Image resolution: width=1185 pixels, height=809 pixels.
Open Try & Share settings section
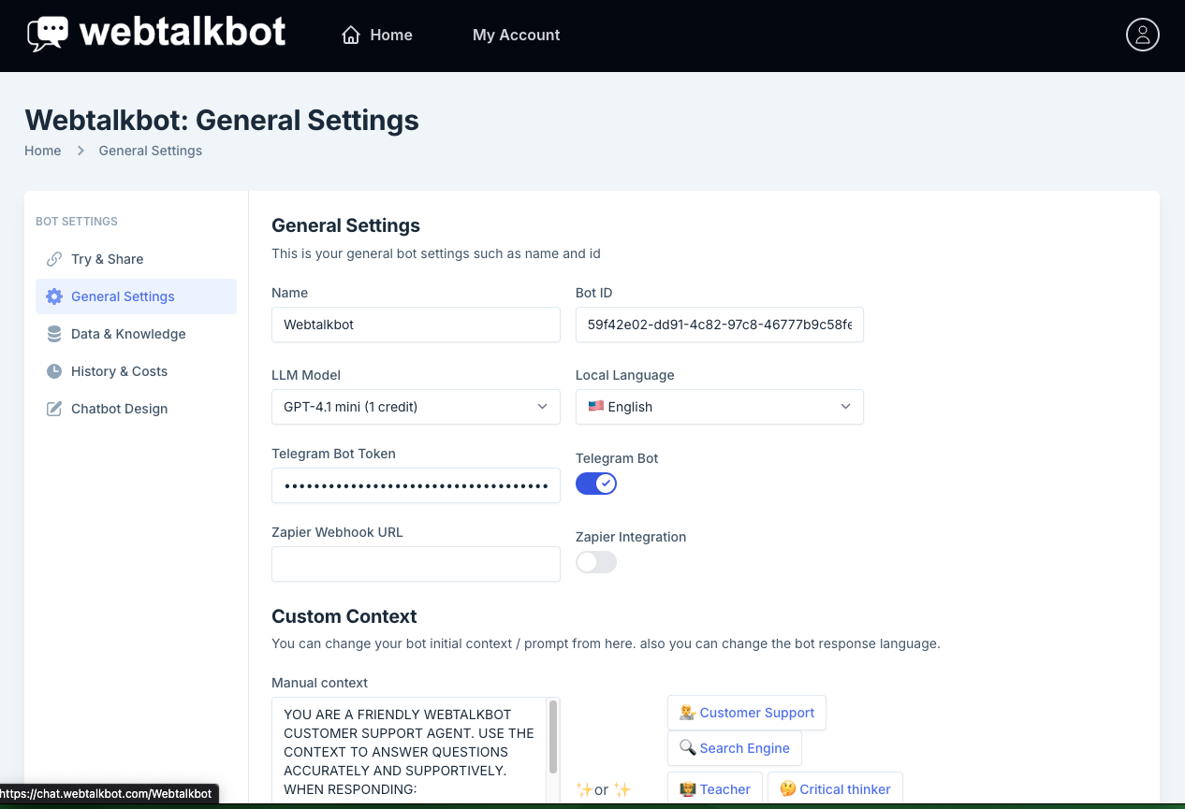[136, 259]
